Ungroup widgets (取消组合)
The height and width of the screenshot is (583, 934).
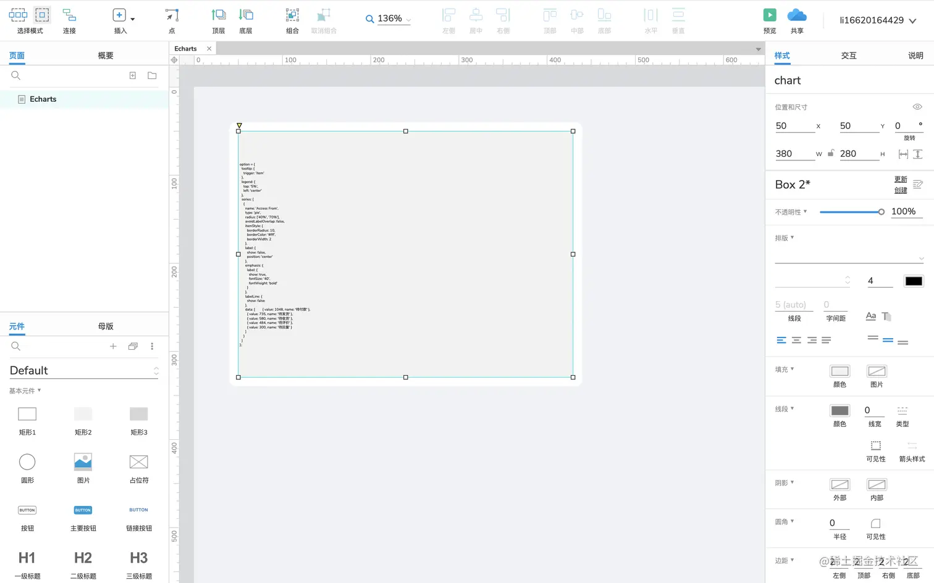tap(324, 15)
